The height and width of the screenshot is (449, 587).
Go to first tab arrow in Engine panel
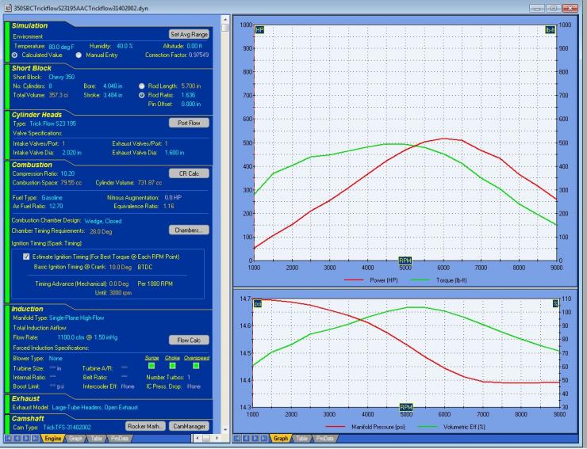coord(8,438)
